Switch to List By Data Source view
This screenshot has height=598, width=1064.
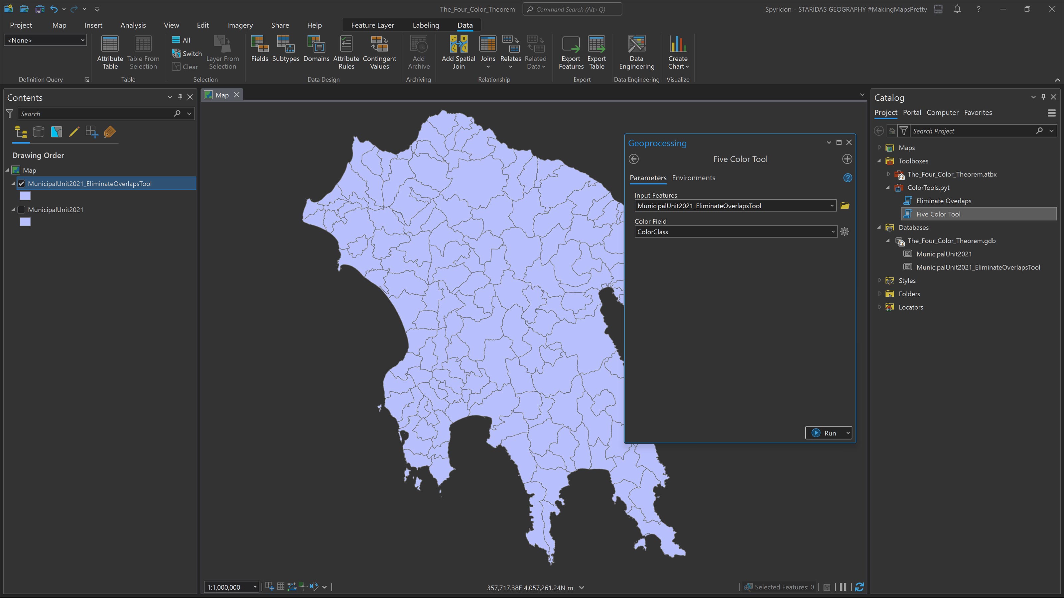(x=39, y=132)
